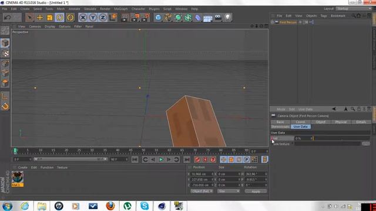Viewport: 376px width, 211px height.
Task: Open Object (Rel) coordinate dropdown
Action: tap(202, 191)
